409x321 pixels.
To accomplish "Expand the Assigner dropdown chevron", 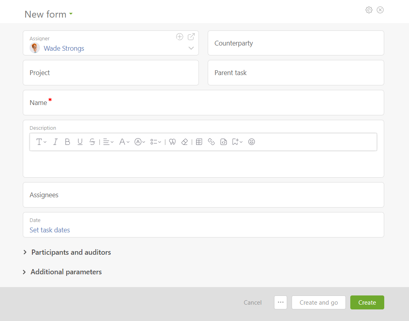I will [x=191, y=48].
